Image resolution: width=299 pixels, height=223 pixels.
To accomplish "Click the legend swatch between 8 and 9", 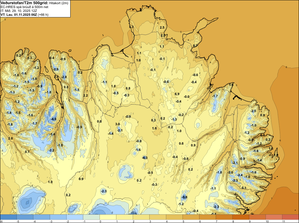I will click(241, 217).
